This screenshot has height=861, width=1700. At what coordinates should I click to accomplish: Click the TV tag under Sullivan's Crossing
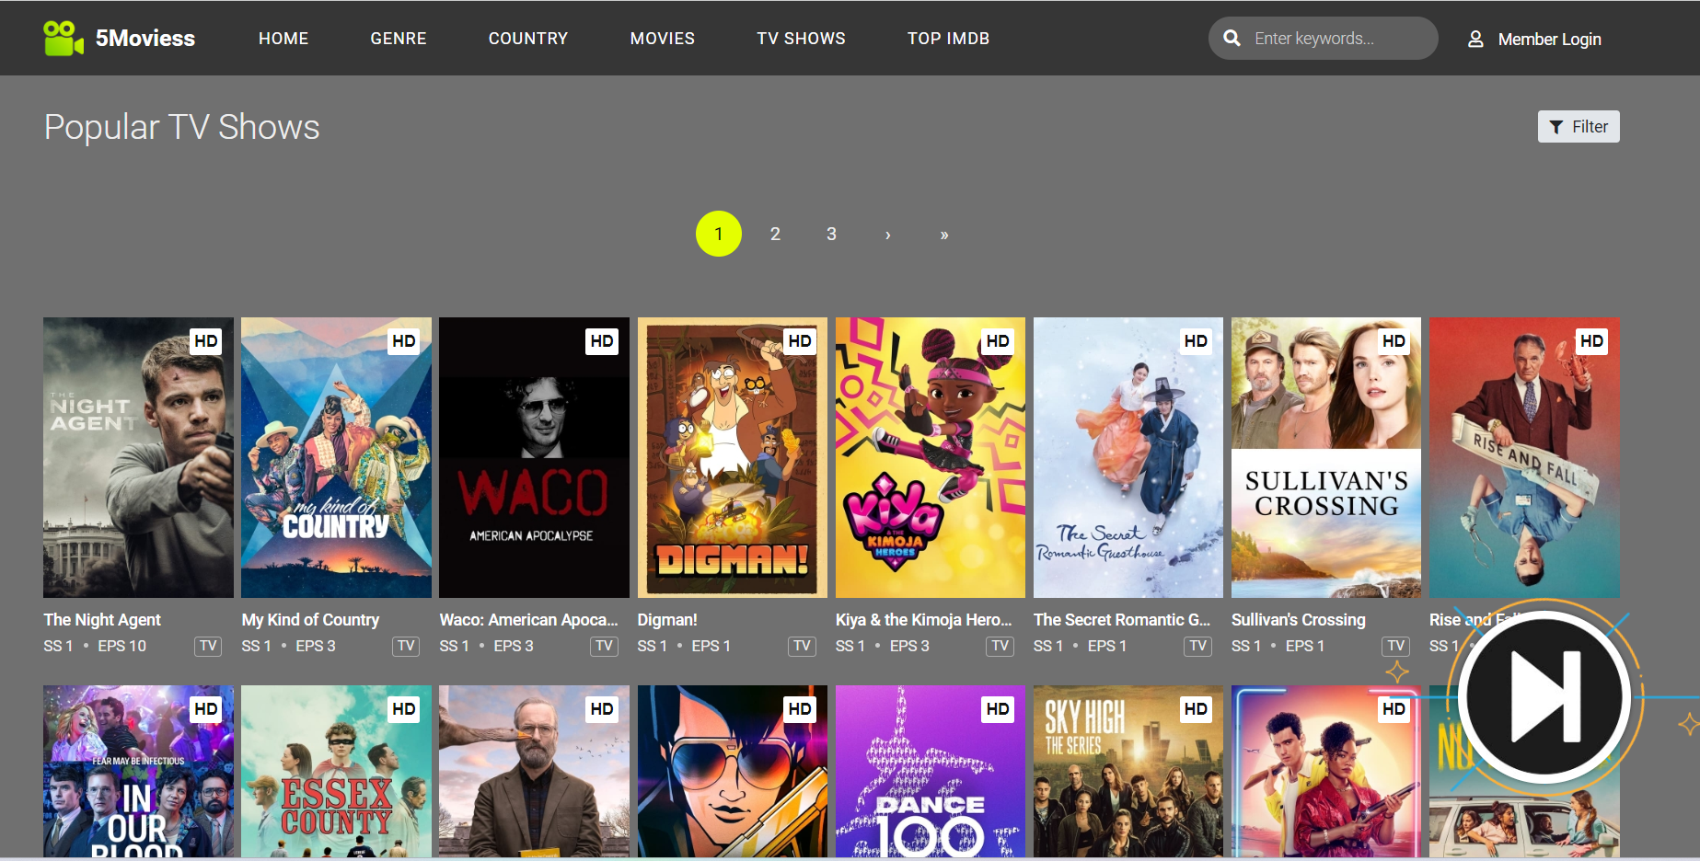(1395, 646)
